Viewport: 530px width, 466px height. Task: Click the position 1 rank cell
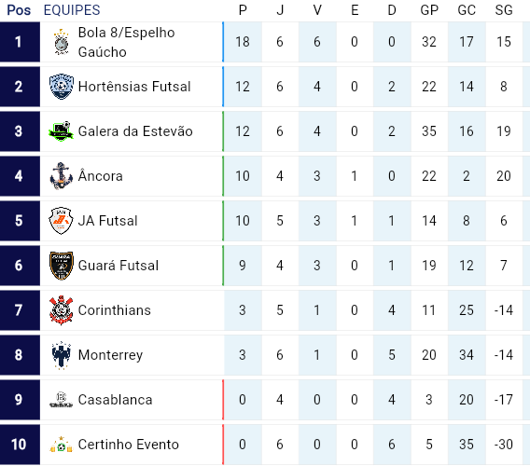[x=20, y=42]
